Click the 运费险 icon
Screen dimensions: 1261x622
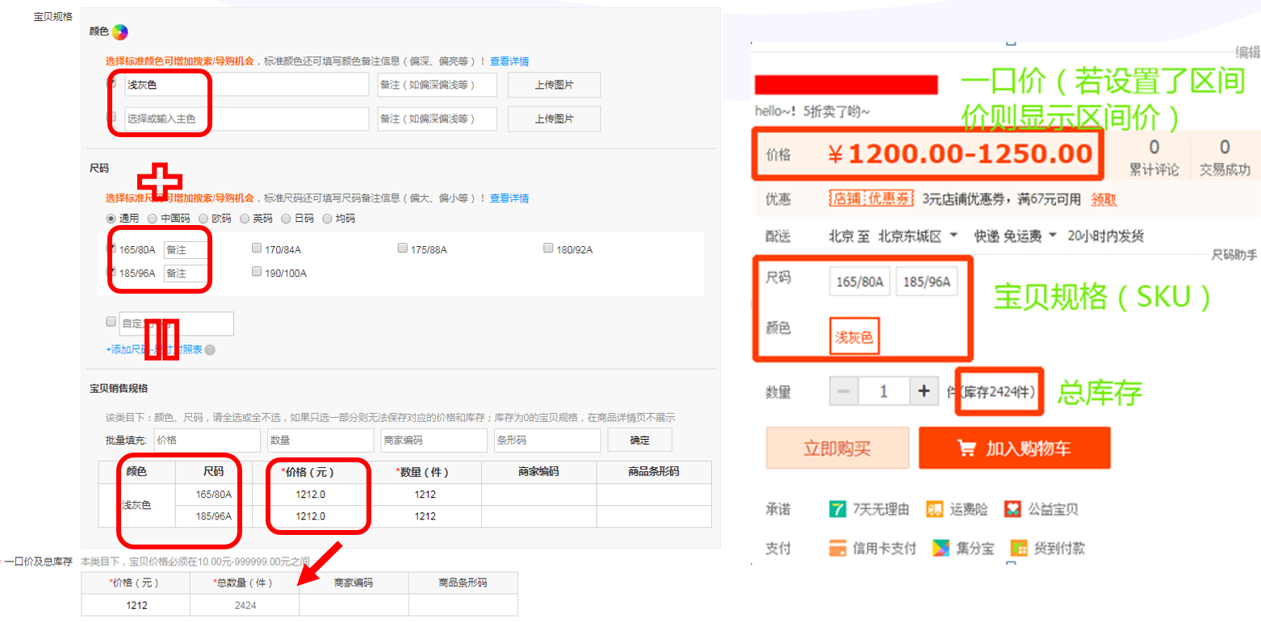point(935,509)
